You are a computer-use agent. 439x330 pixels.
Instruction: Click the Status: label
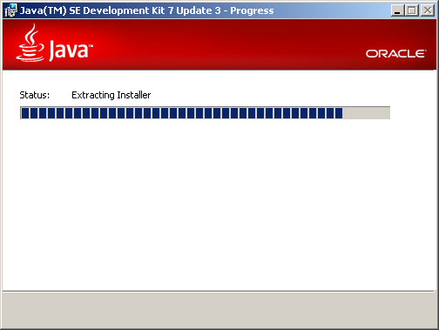point(35,95)
